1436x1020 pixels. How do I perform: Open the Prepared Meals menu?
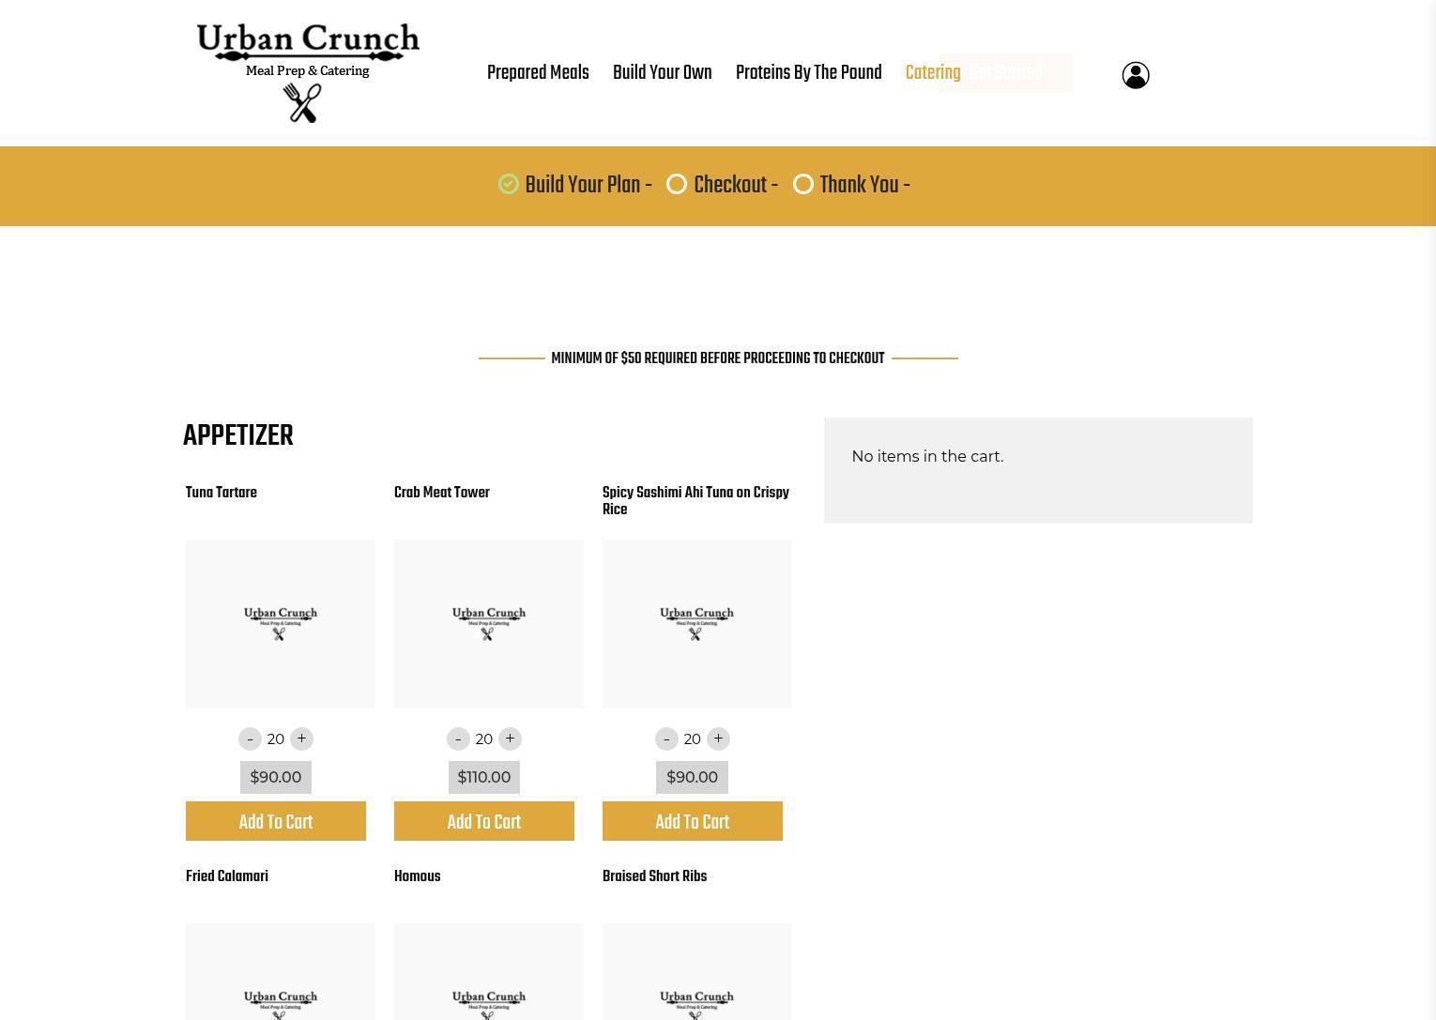click(538, 73)
